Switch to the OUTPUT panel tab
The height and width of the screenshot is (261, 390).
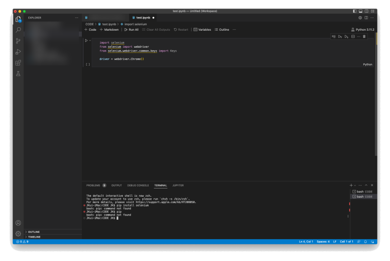tap(117, 186)
